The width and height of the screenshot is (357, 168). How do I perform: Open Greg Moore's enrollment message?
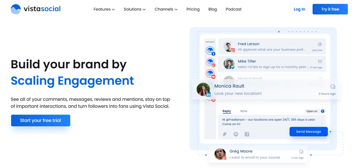258,154
